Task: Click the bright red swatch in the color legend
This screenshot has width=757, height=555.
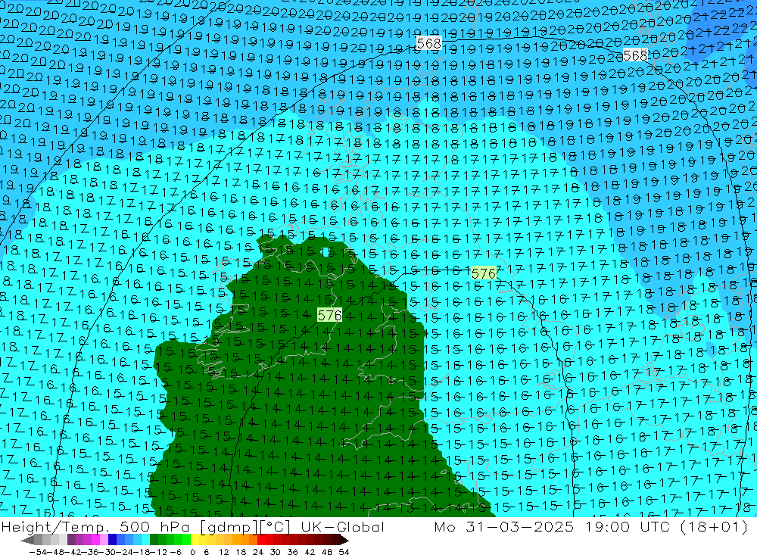Action: [261, 540]
